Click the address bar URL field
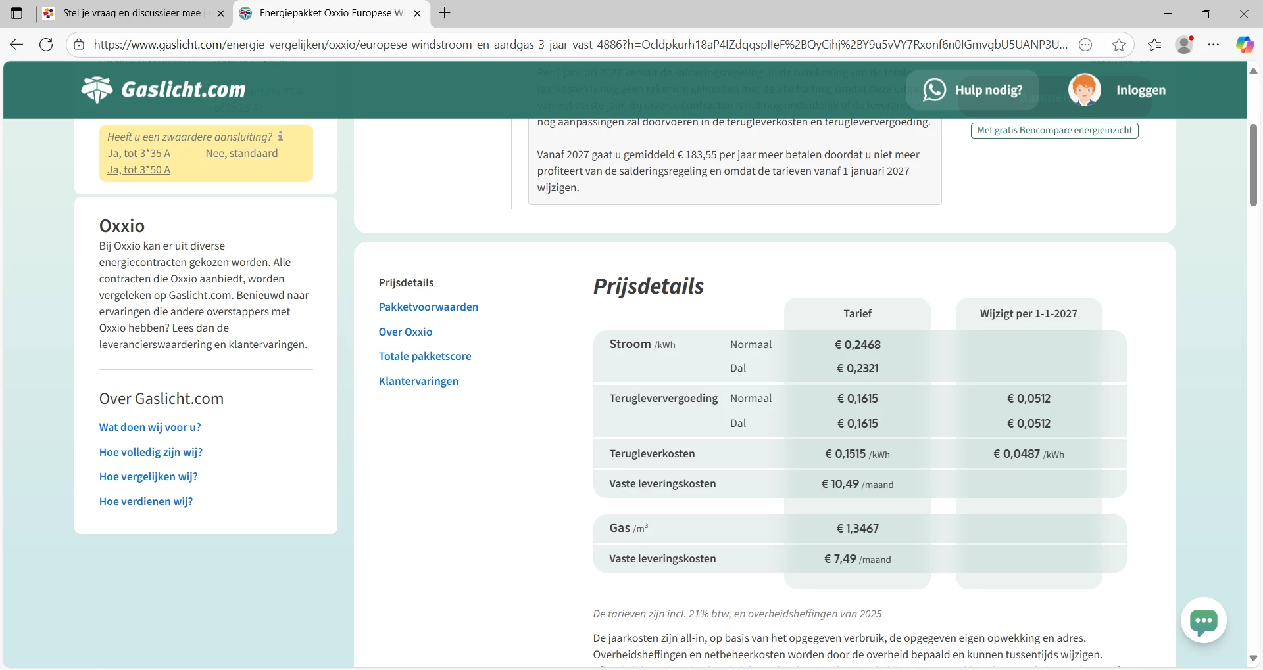The height and width of the screenshot is (670, 1263). pos(581,45)
